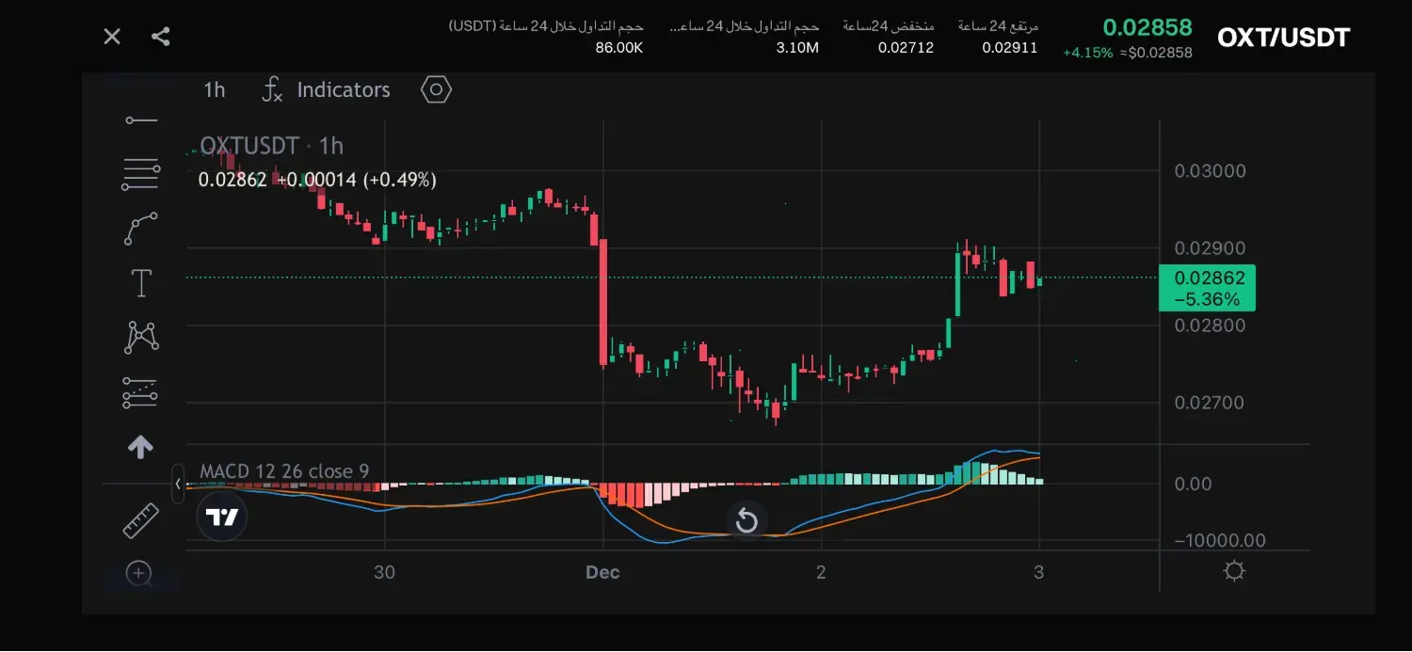Click the TradingView logo
The height and width of the screenshot is (652, 1412).
click(222, 517)
